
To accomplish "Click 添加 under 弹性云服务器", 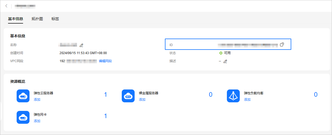I will (x=37, y=100).
